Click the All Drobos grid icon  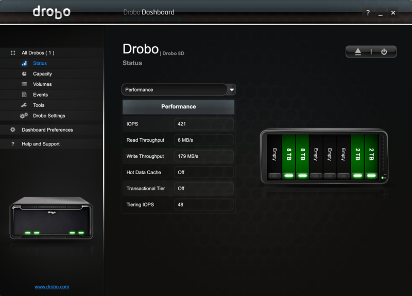pos(12,52)
